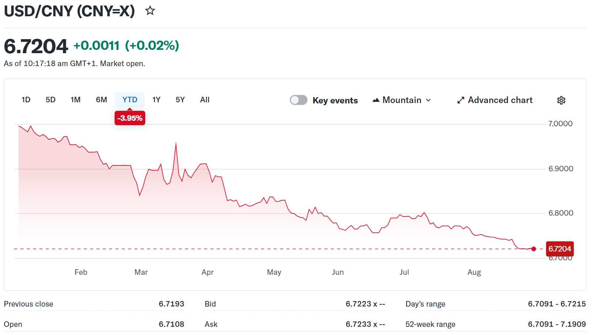The width and height of the screenshot is (598, 335).
Task: Click the Aug label on the chart axis
Action: coord(474,272)
